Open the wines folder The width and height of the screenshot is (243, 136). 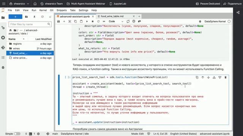coord(30,48)
